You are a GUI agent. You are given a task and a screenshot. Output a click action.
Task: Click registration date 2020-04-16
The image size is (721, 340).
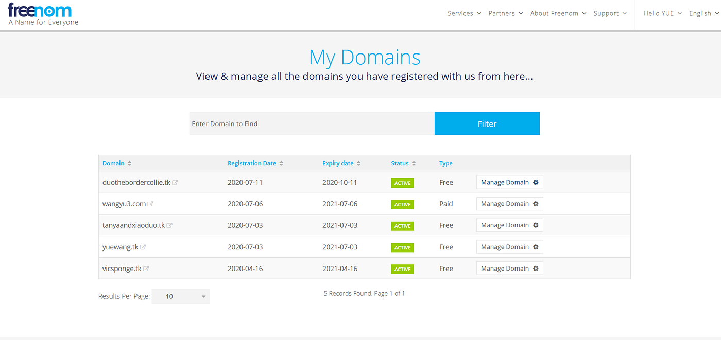pos(245,269)
